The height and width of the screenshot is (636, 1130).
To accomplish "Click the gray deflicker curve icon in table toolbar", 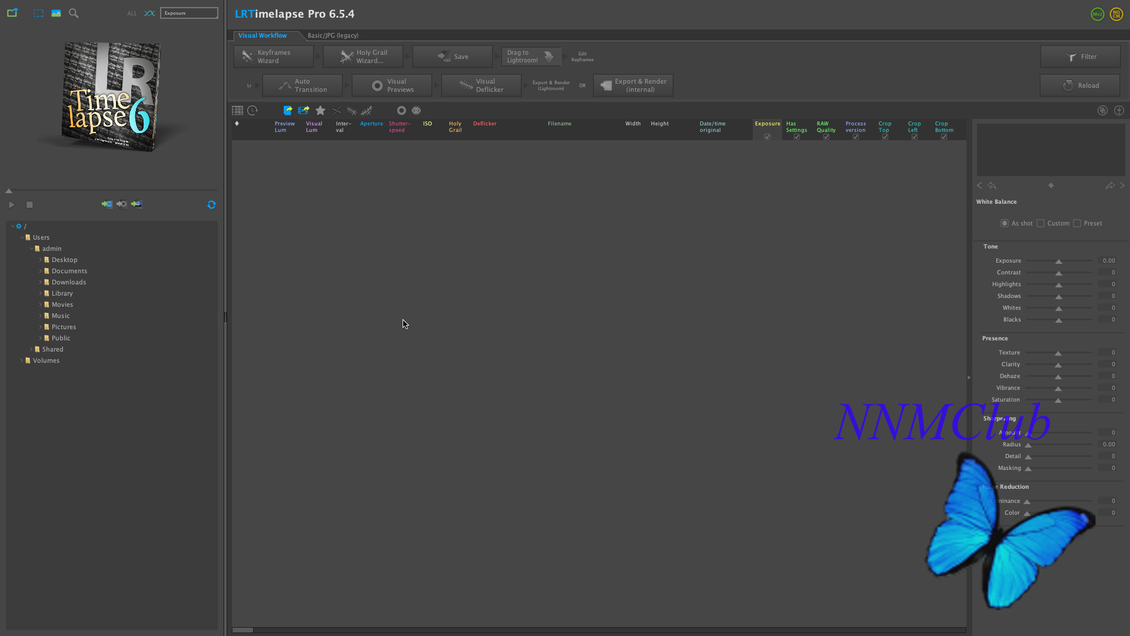I will [351, 110].
